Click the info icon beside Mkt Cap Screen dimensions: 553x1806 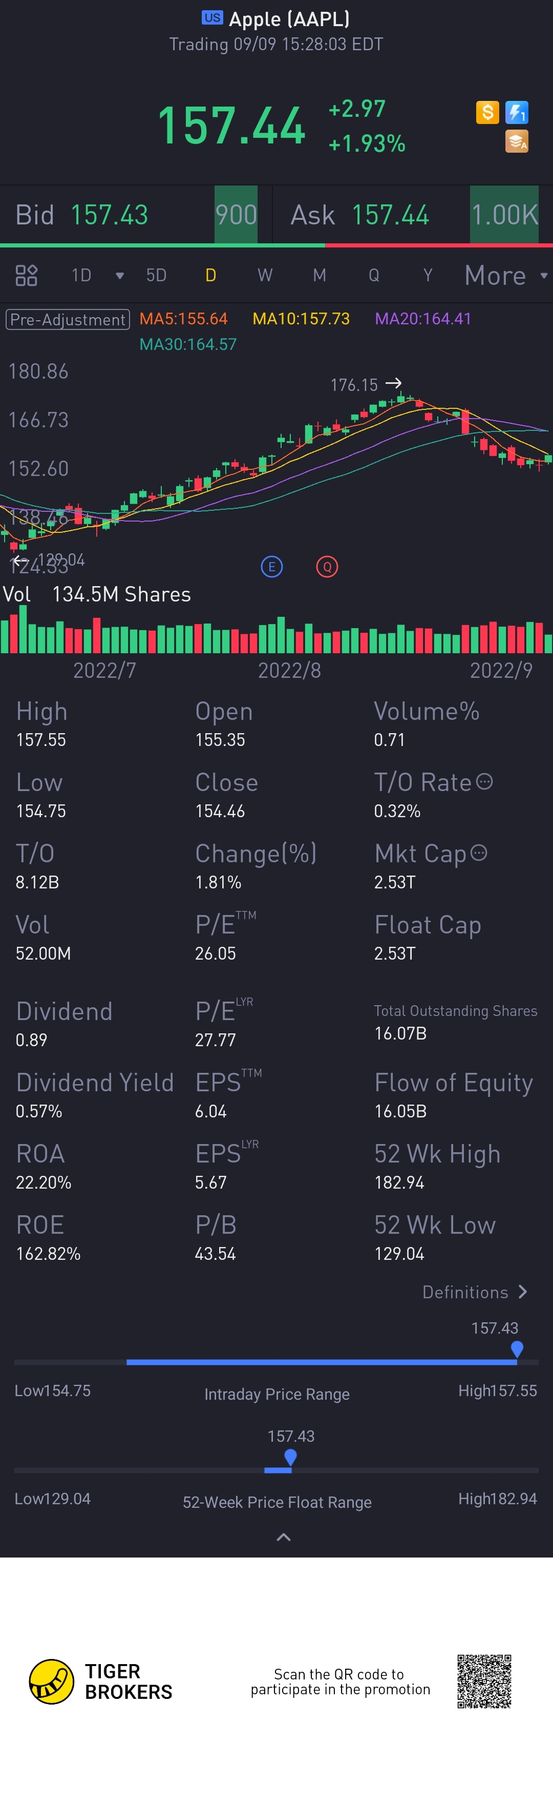479,853
